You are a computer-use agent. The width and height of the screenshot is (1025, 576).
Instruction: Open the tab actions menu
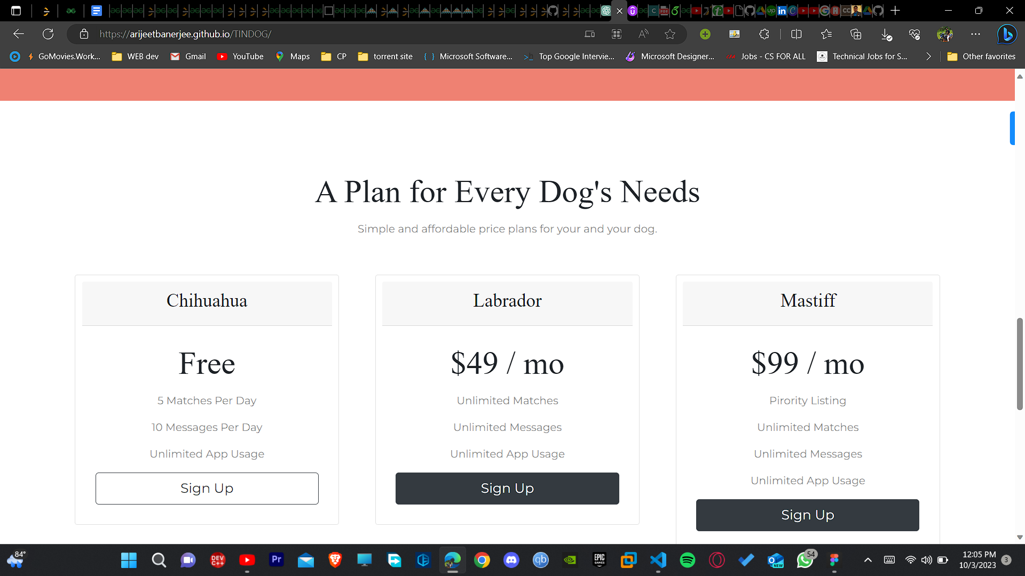click(15, 11)
